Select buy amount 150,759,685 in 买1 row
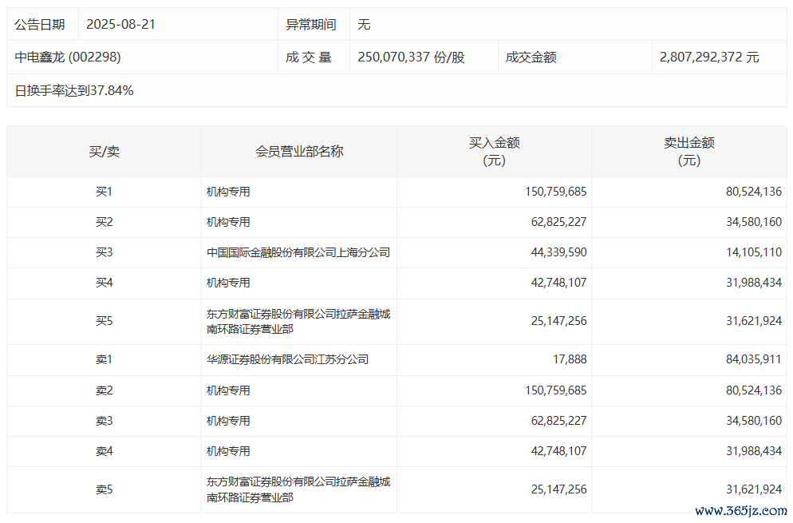The image size is (793, 523). click(555, 192)
